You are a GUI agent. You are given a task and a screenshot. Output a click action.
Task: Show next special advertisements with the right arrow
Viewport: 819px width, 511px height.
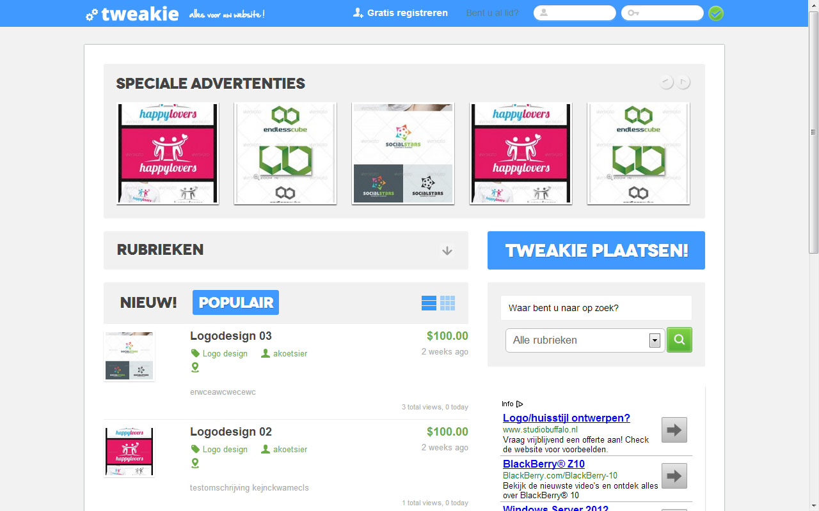683,82
